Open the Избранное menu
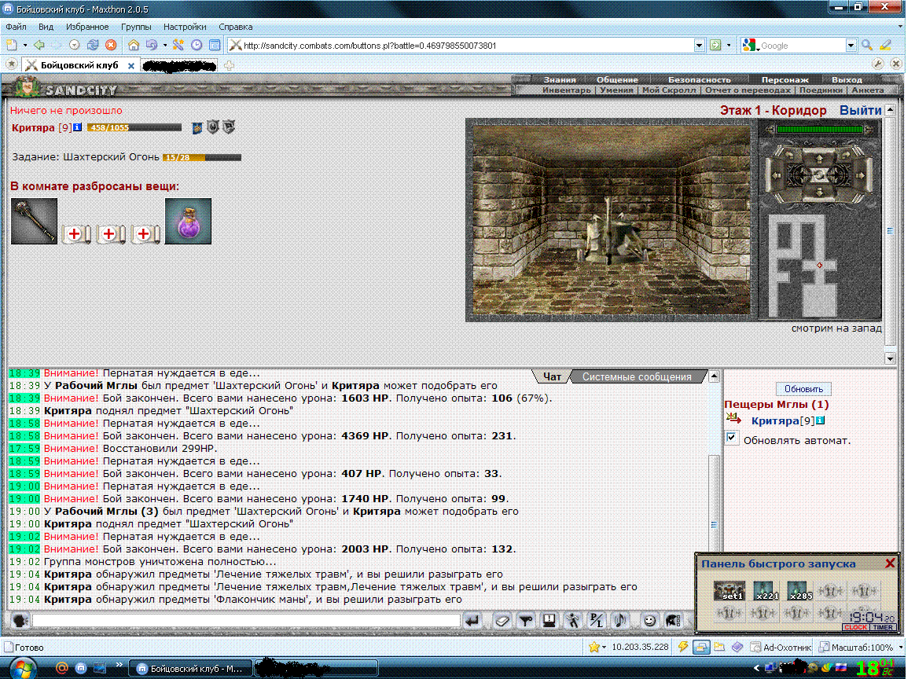Image resolution: width=915 pixels, height=679 pixels. (87, 27)
